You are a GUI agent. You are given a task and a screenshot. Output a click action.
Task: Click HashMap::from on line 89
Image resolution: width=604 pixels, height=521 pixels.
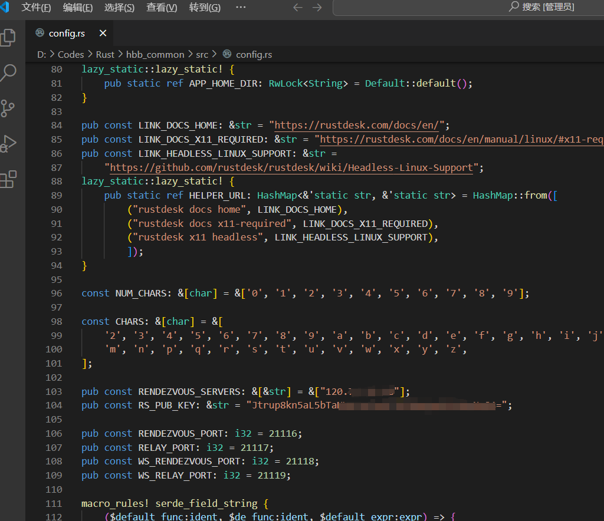pos(510,196)
